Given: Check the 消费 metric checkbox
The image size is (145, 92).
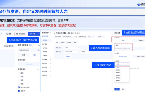Looking at the screenshot, I should click(x=19, y=80).
